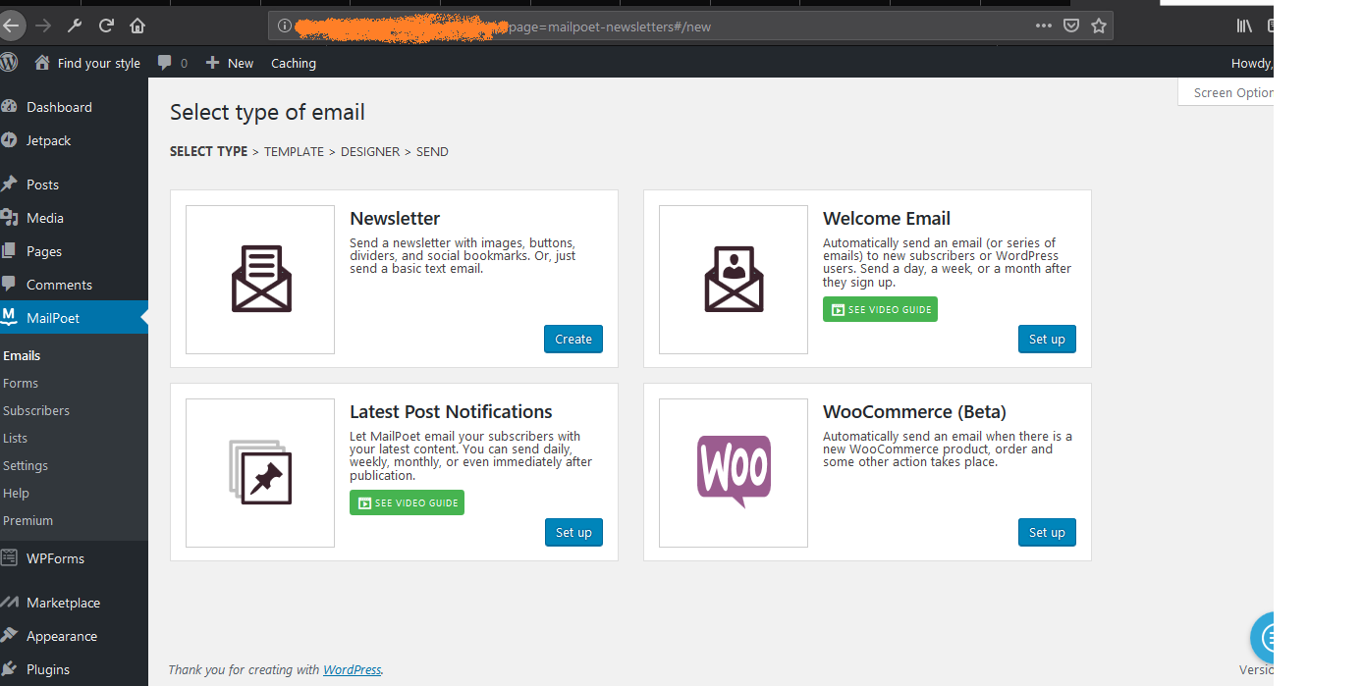Click the WordPress footer link
1363x686 pixels.
pyautogui.click(x=352, y=669)
